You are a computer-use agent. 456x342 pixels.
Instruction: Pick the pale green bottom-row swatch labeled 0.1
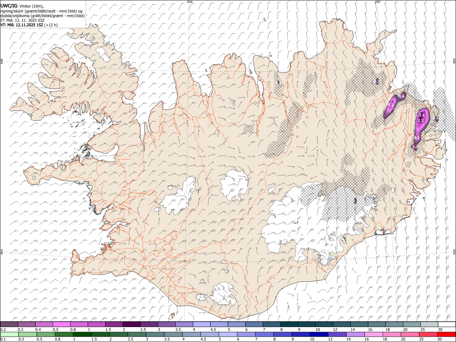click(x=9, y=335)
